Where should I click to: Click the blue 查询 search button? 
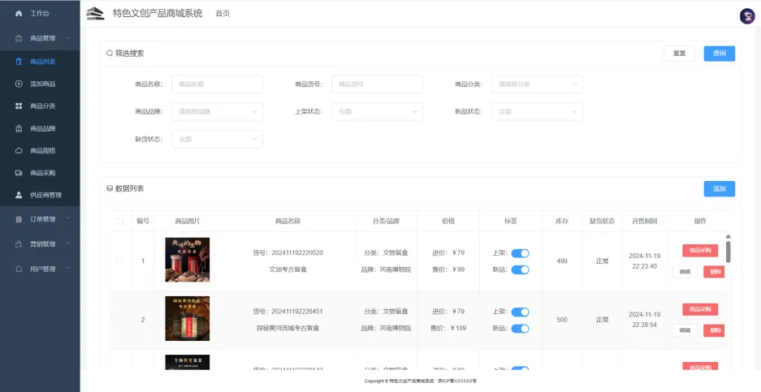click(x=719, y=54)
